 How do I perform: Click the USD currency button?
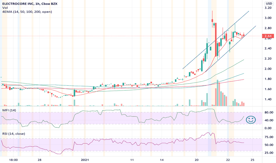pyautogui.click(x=269, y=4)
